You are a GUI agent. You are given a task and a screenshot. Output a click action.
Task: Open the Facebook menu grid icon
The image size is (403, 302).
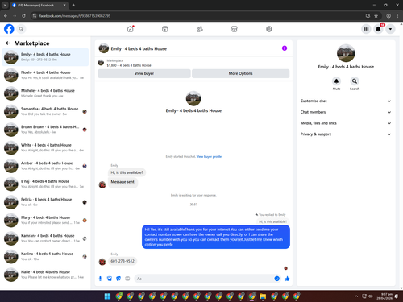[x=366, y=29]
